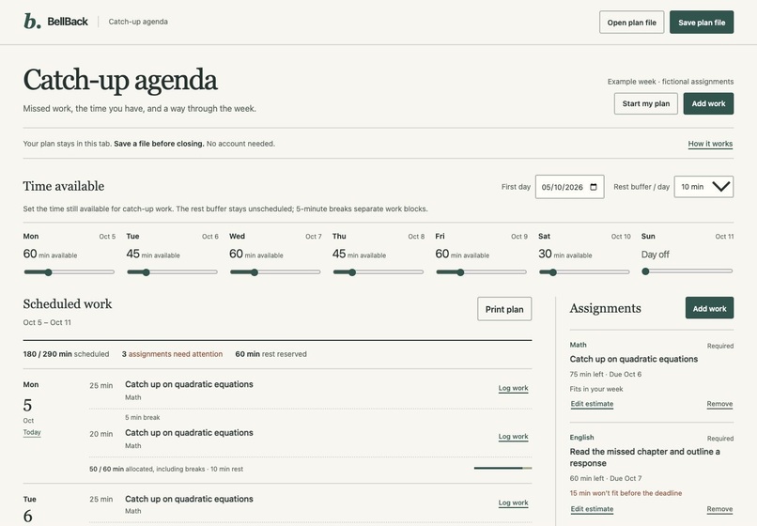
Task: Edit estimate for Math quadratic equations assignment
Action: (592, 404)
